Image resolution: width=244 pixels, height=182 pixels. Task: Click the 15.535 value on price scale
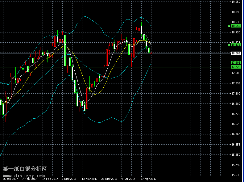(236, 175)
